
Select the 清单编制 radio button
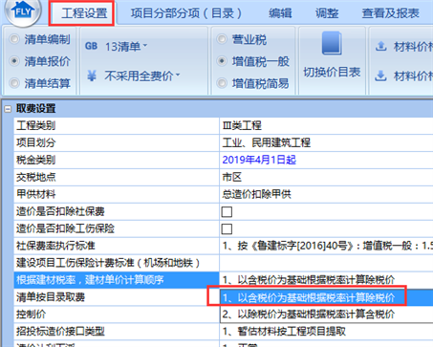tap(14, 39)
